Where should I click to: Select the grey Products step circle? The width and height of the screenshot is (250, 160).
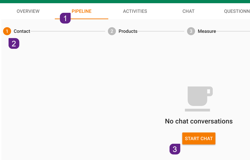[x=112, y=31]
